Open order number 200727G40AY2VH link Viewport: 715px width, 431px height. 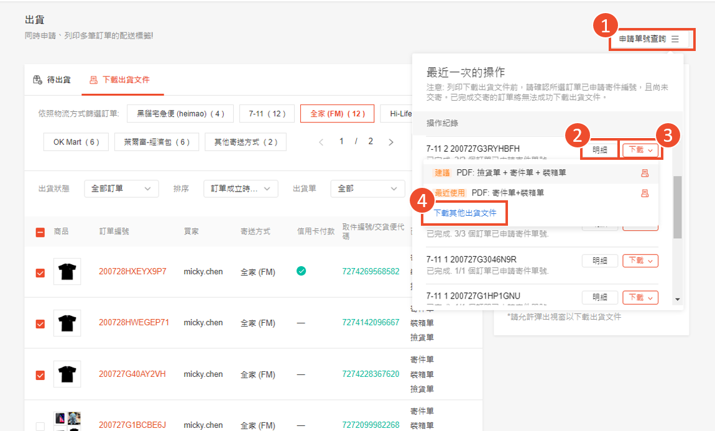[x=132, y=374]
